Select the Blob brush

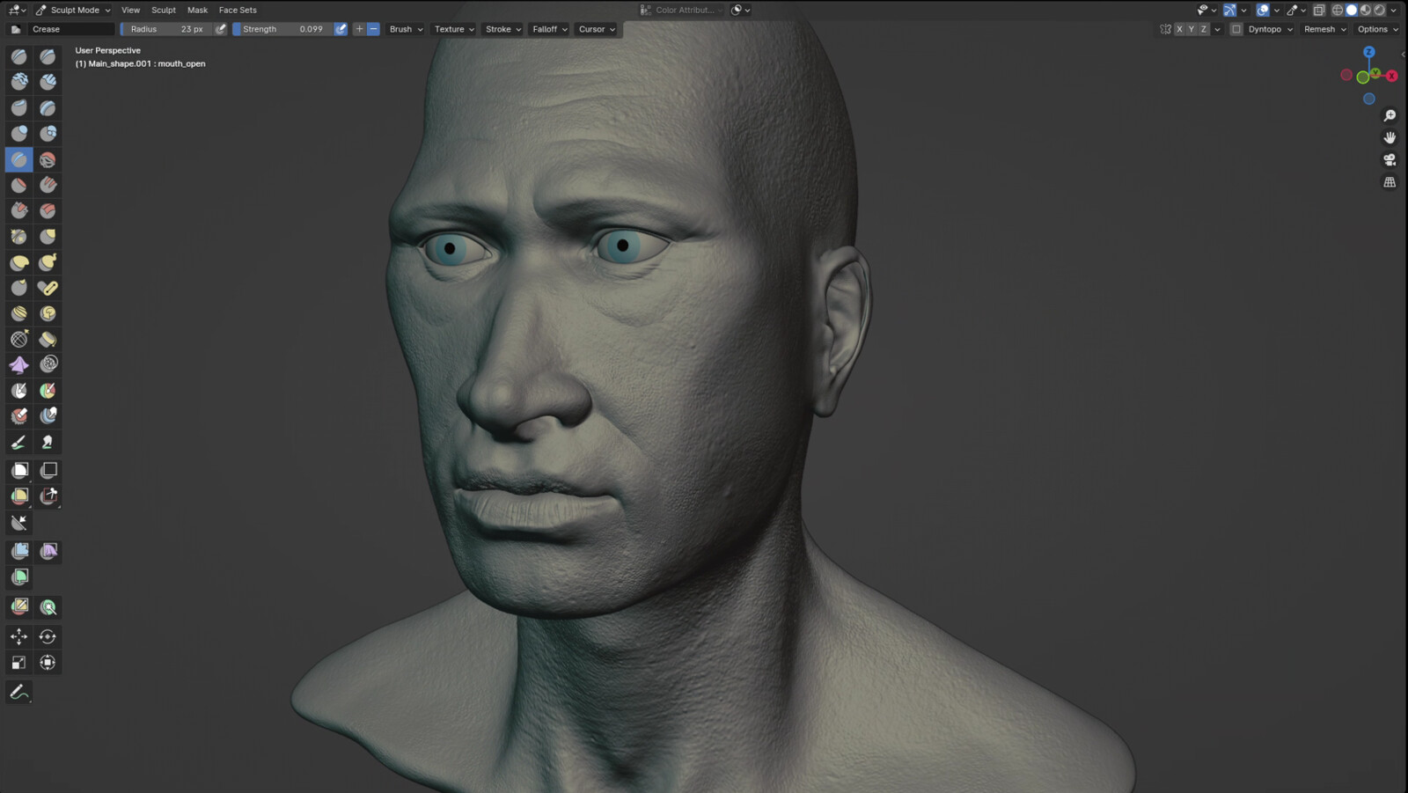pos(48,134)
